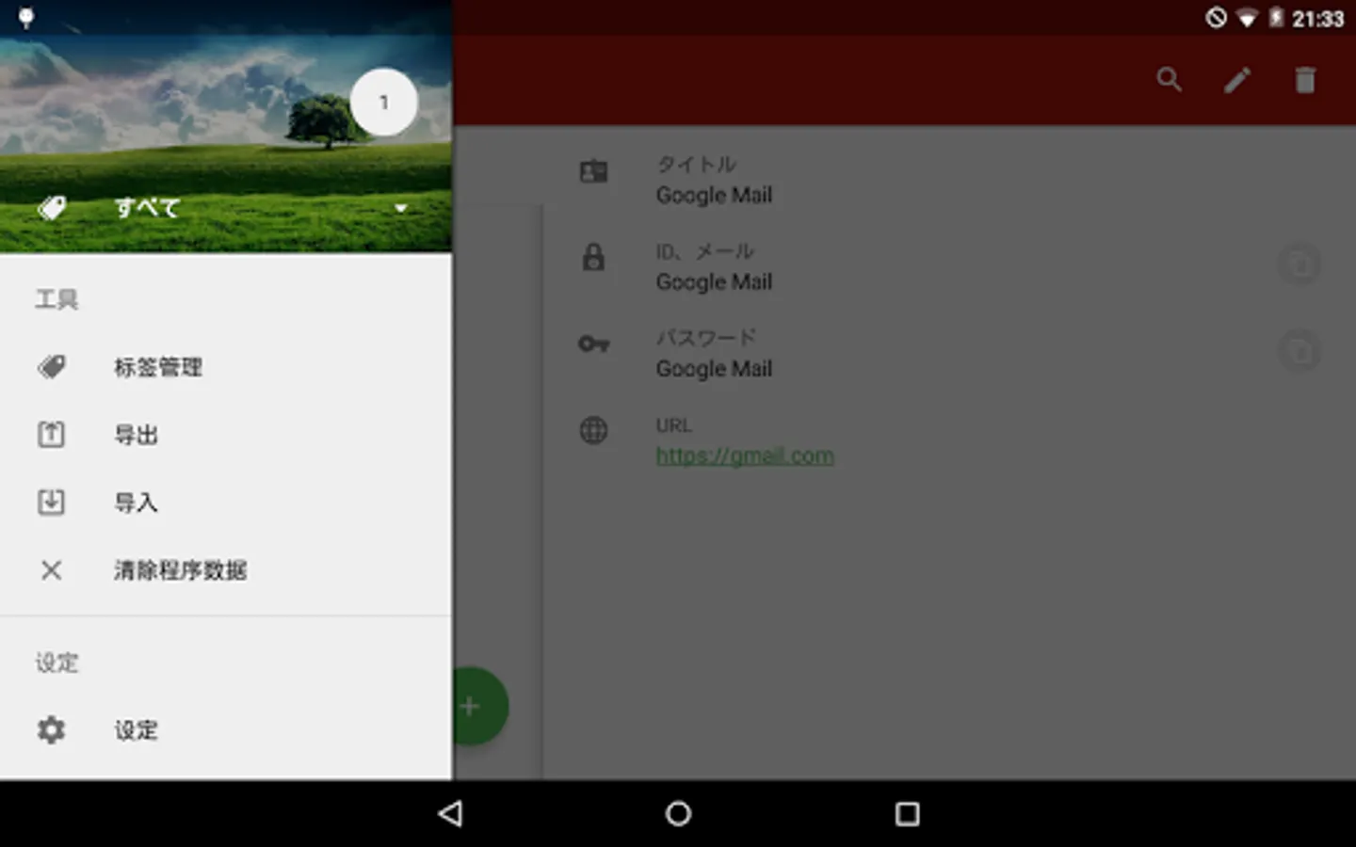Select Google Mail under ID、メール

(714, 282)
